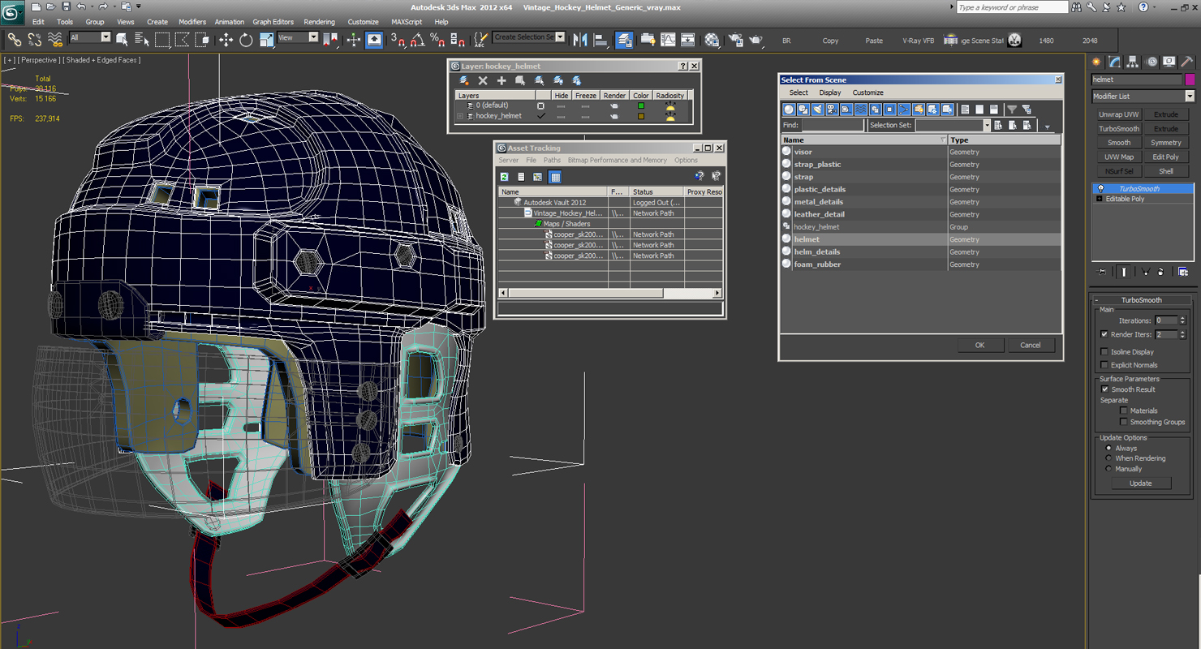Click the Mirror tool icon

579,40
